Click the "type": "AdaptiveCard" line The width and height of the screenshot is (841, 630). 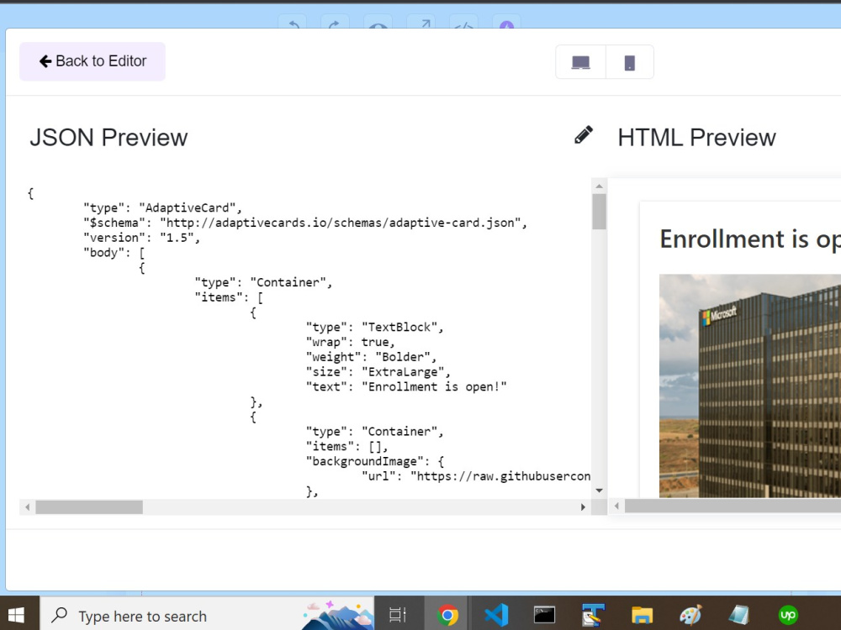pyautogui.click(x=162, y=207)
